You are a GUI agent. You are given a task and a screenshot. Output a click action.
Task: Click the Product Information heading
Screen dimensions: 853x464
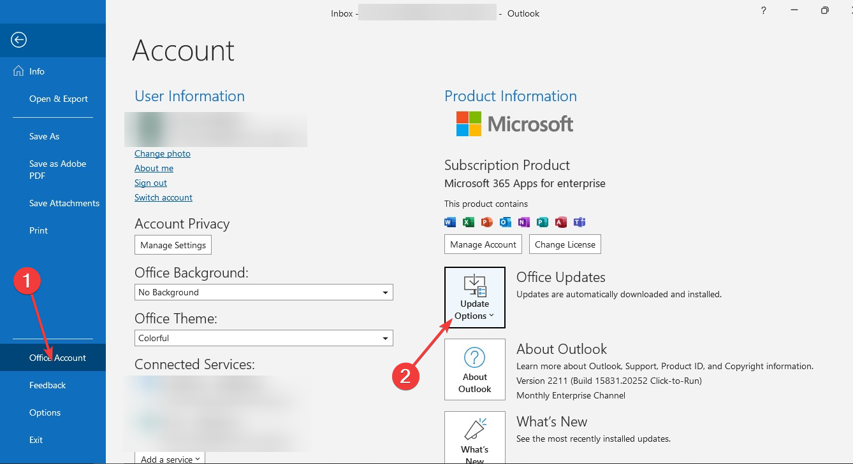coord(511,96)
